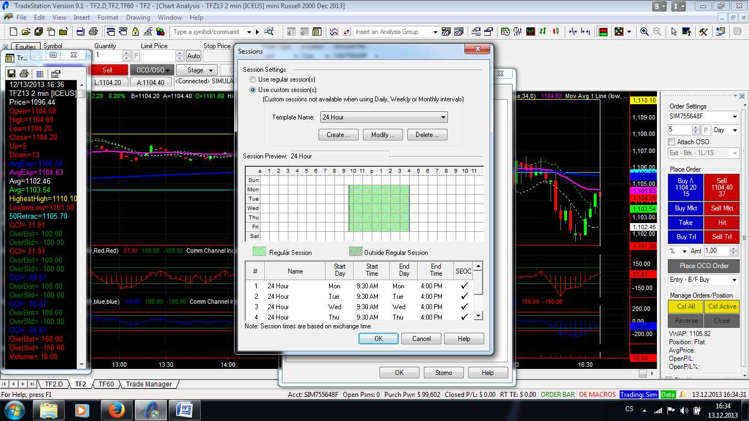
Task: Select 'Use regular session(s)' radio button
Action: (253, 80)
